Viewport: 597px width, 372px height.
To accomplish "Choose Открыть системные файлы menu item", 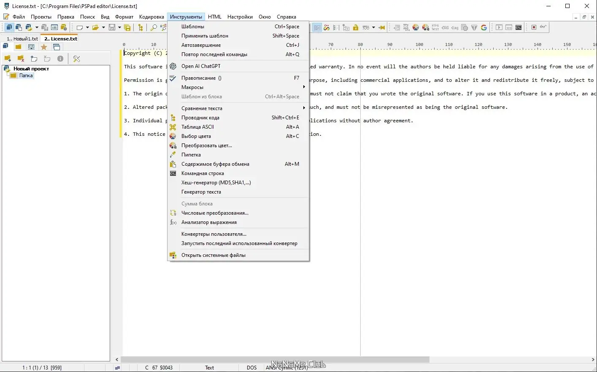I will (x=238, y=255).
